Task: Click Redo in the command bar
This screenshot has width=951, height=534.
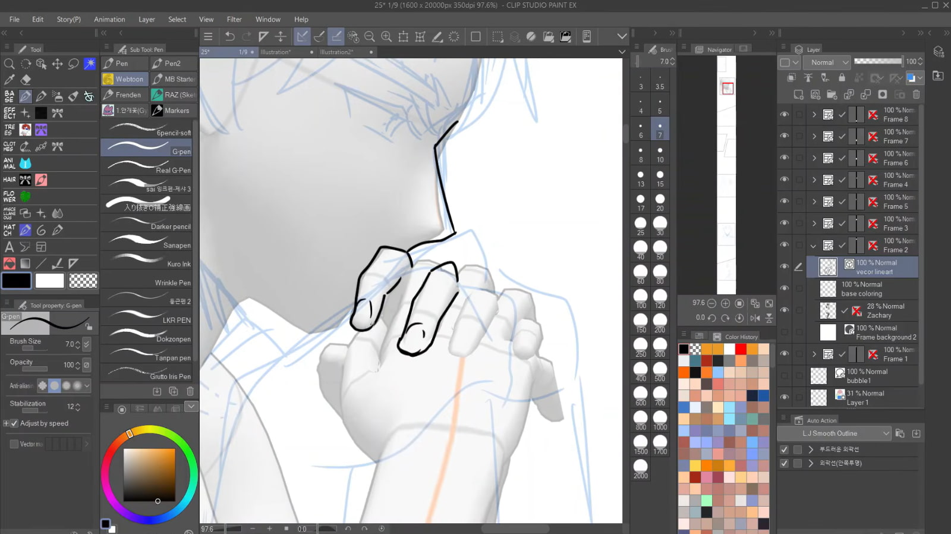Action: [x=246, y=37]
